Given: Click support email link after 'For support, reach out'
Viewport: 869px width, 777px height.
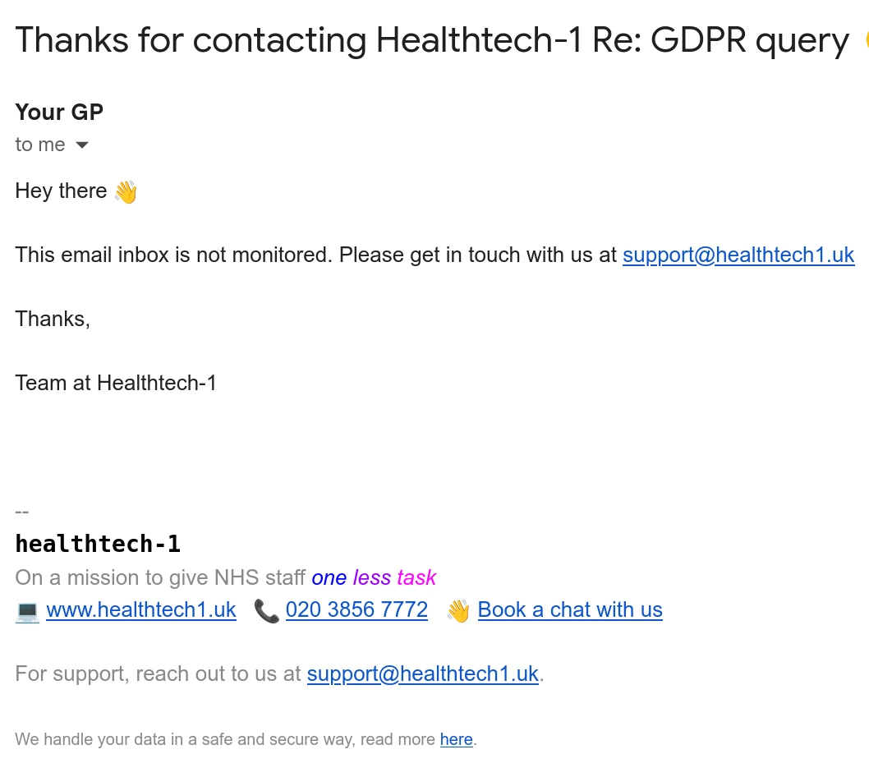Looking at the screenshot, I should pyautogui.click(x=423, y=674).
